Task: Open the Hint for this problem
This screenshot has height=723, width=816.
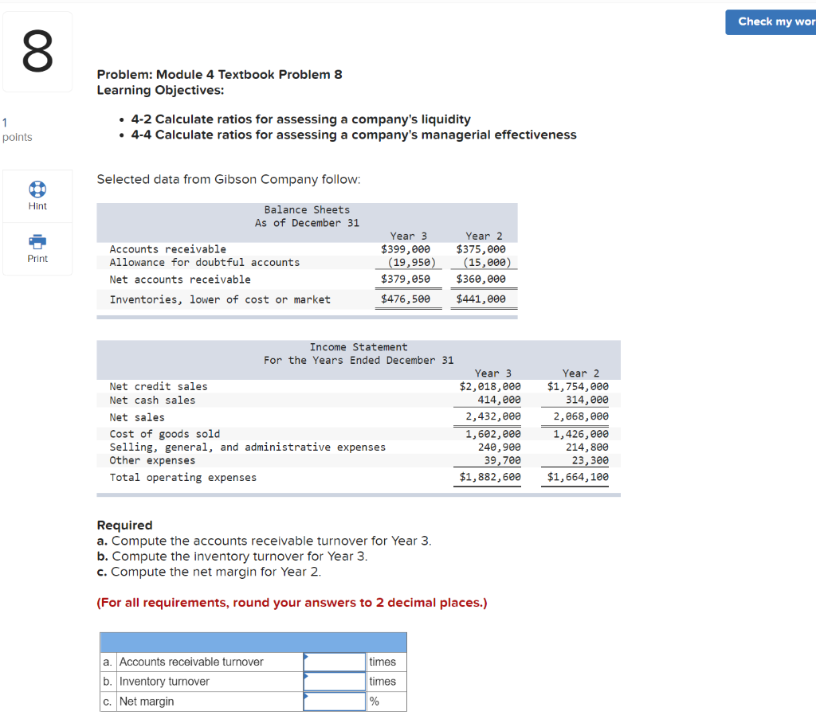Action: coord(37,196)
